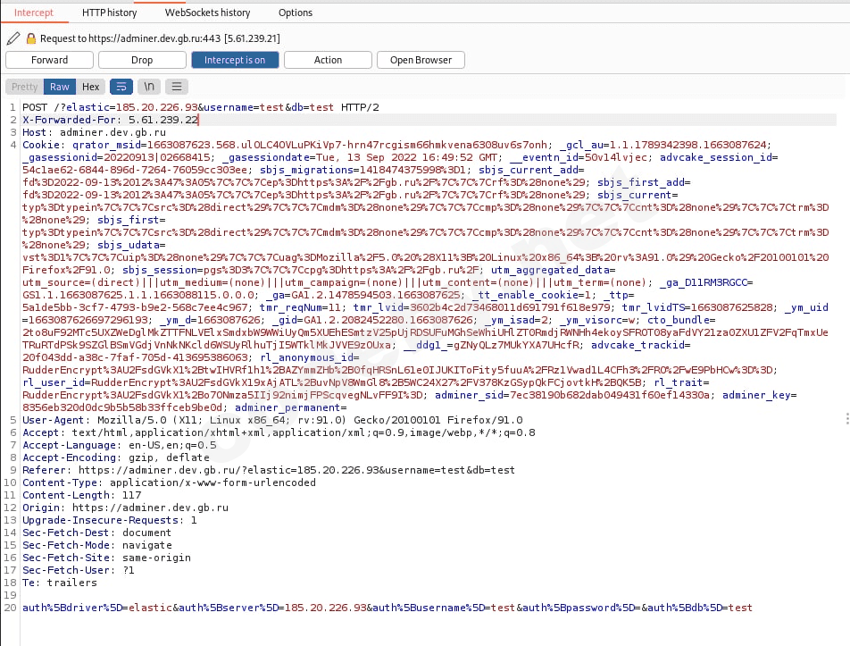
Task: Open the Action dropdown menu
Action: click(x=328, y=60)
